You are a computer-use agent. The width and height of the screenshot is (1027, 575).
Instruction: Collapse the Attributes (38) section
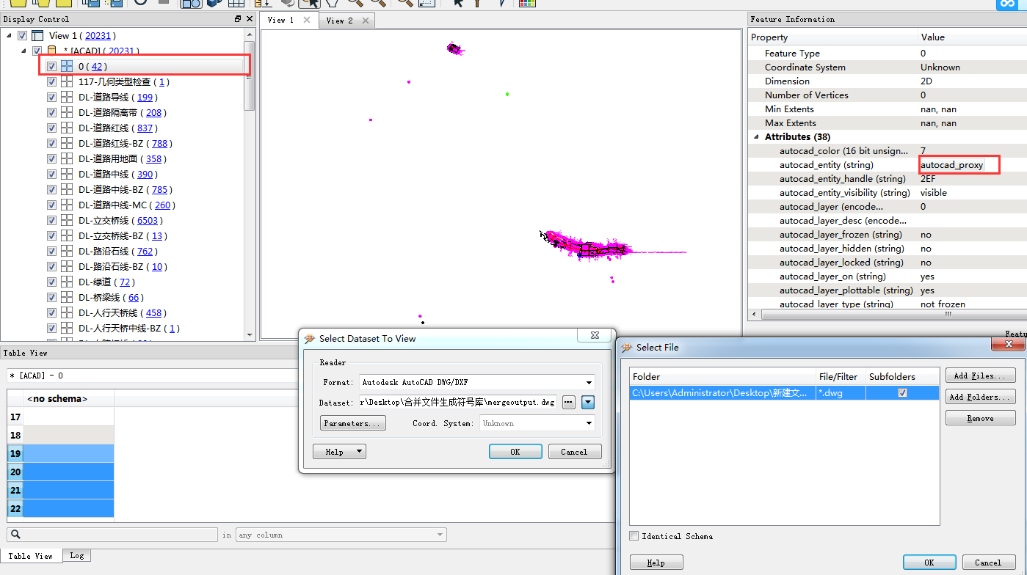756,137
